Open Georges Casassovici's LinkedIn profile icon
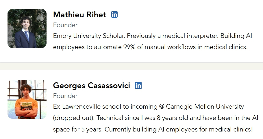 pos(138,86)
